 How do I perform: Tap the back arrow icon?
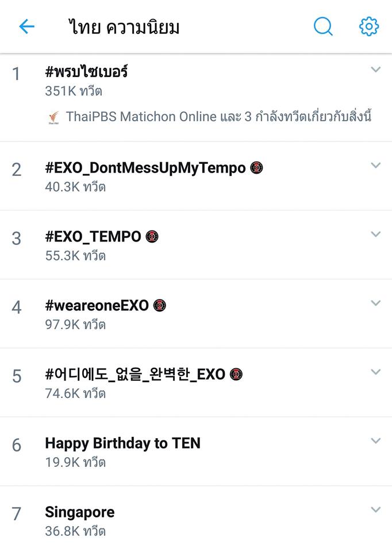tap(27, 26)
